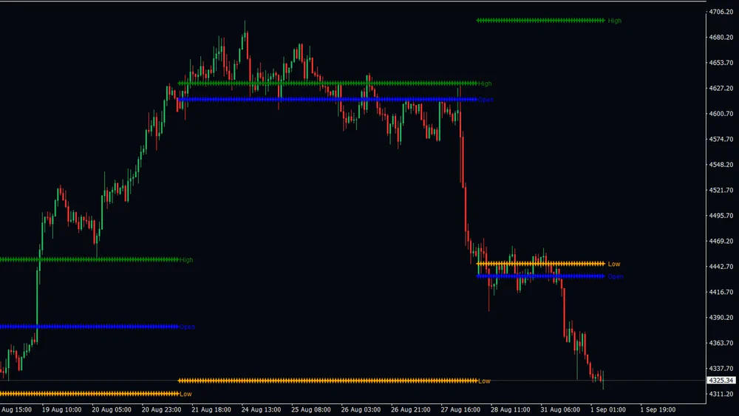Select the 20 Aug 23:00 time label
Image resolution: width=739 pixels, height=416 pixels.
161,409
